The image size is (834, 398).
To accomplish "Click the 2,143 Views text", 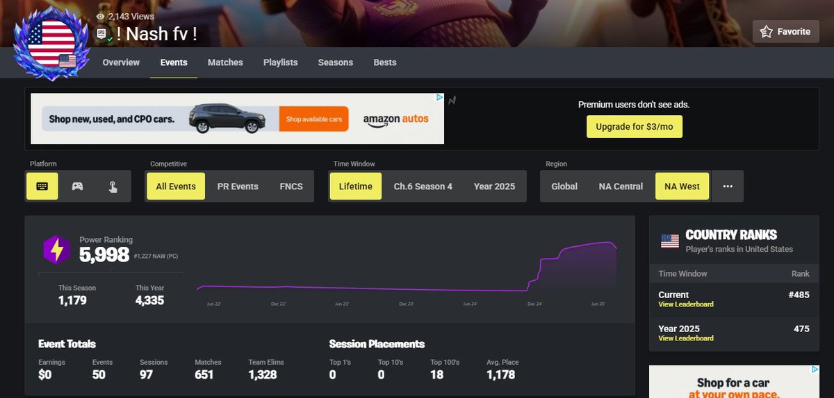I will click(x=131, y=16).
